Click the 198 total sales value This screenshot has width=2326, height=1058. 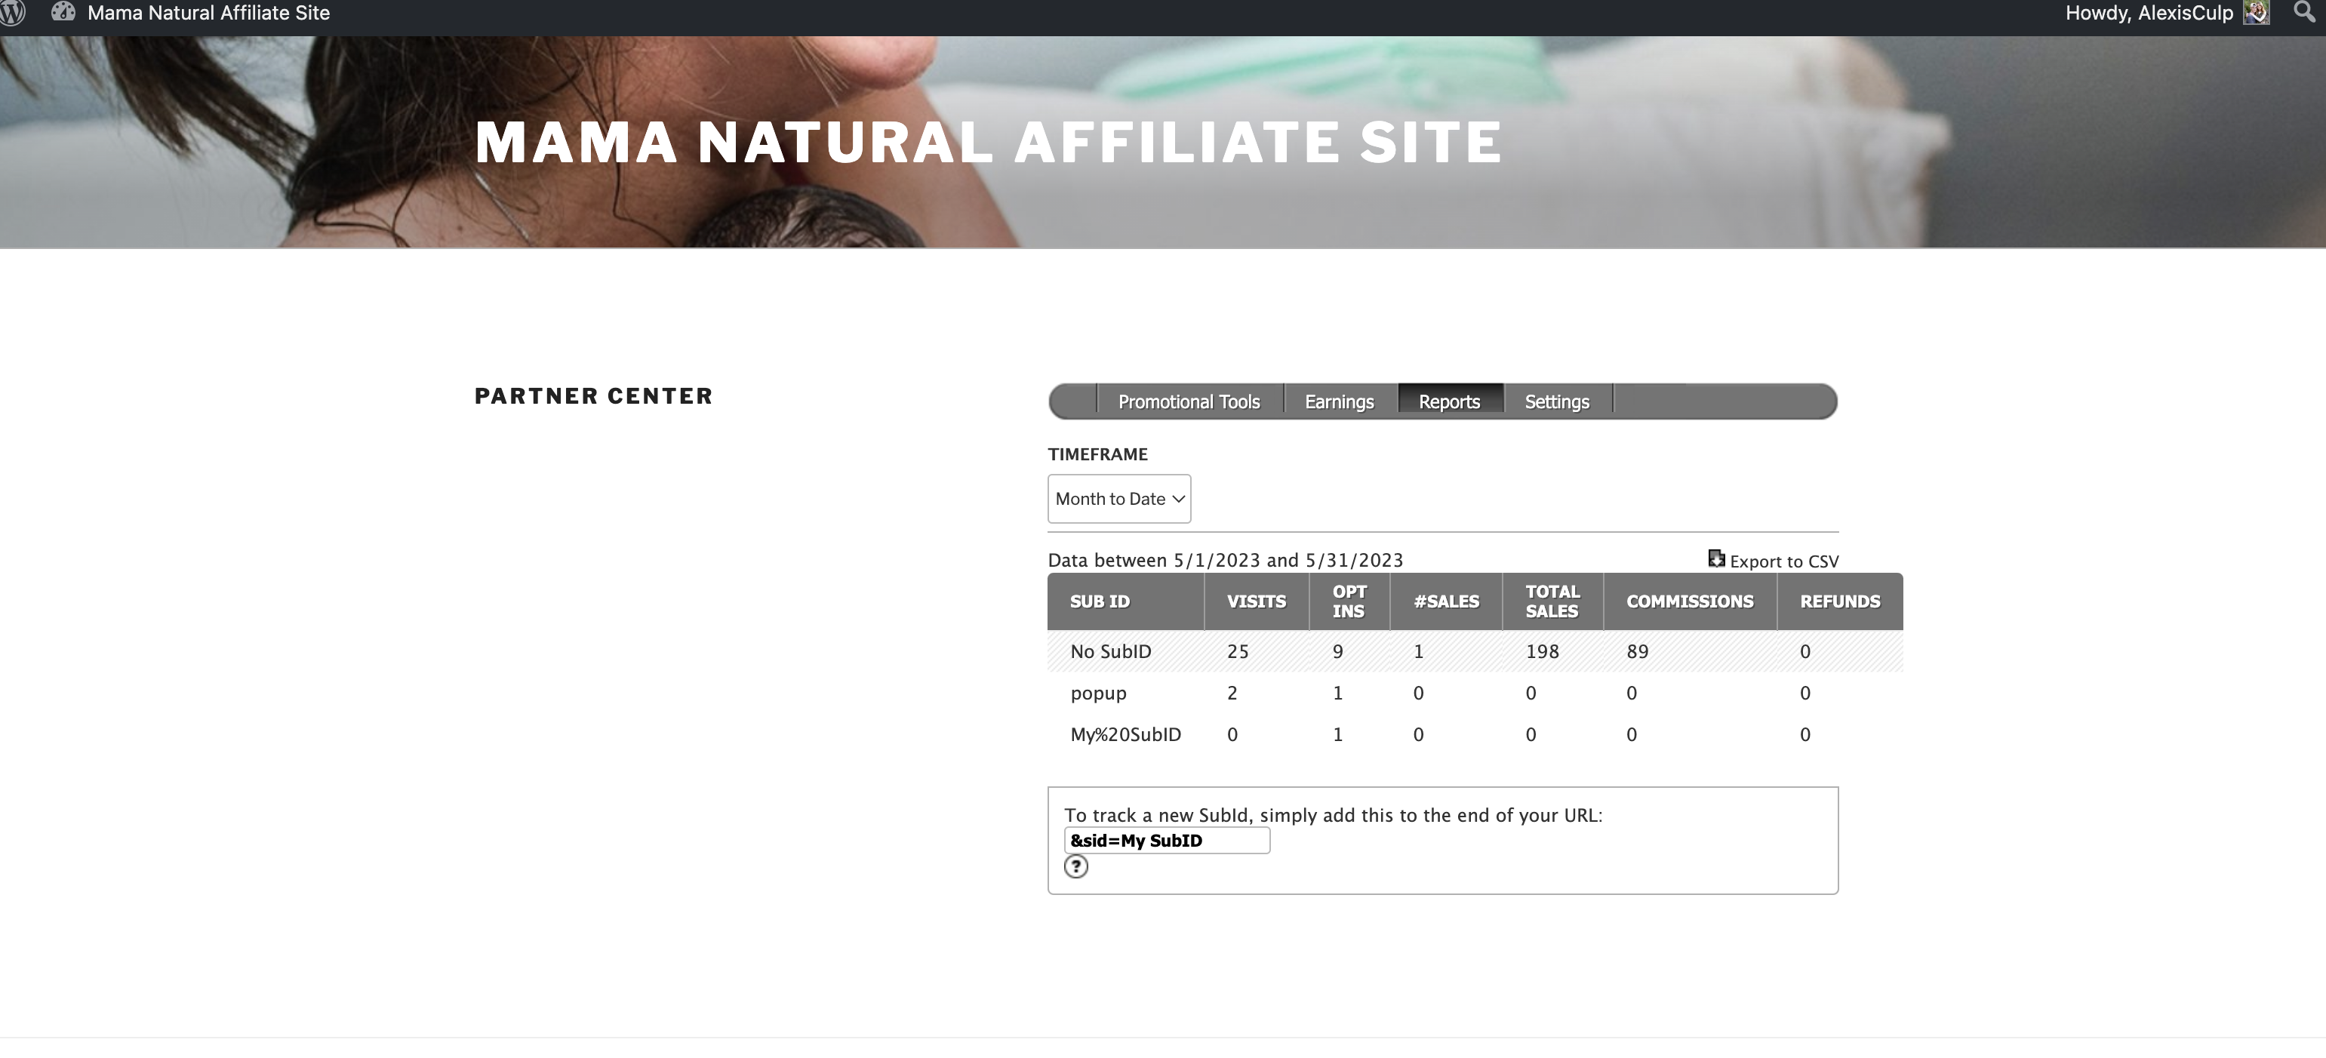click(1543, 652)
